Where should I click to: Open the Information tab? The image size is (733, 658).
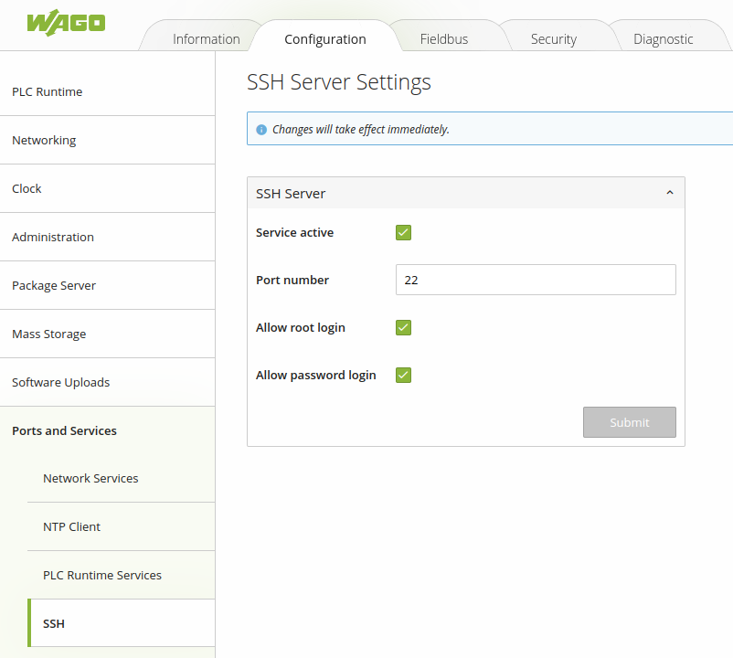[x=206, y=39]
